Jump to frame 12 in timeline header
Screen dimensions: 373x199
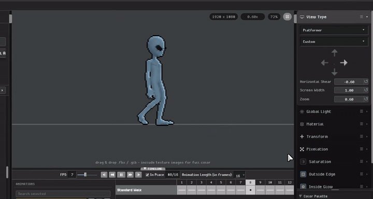click(290, 182)
